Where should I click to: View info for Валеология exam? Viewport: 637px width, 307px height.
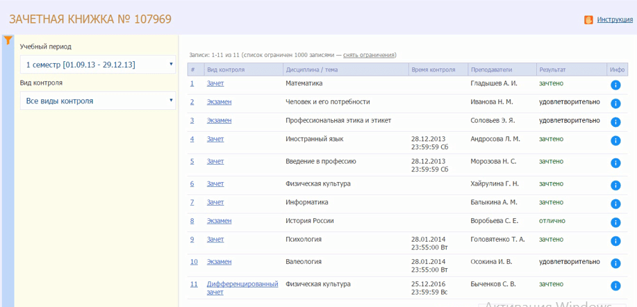pos(615,263)
